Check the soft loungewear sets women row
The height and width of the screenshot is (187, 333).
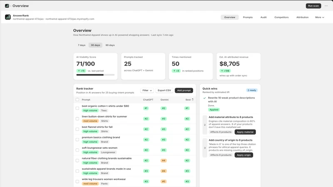[x=77, y=150]
